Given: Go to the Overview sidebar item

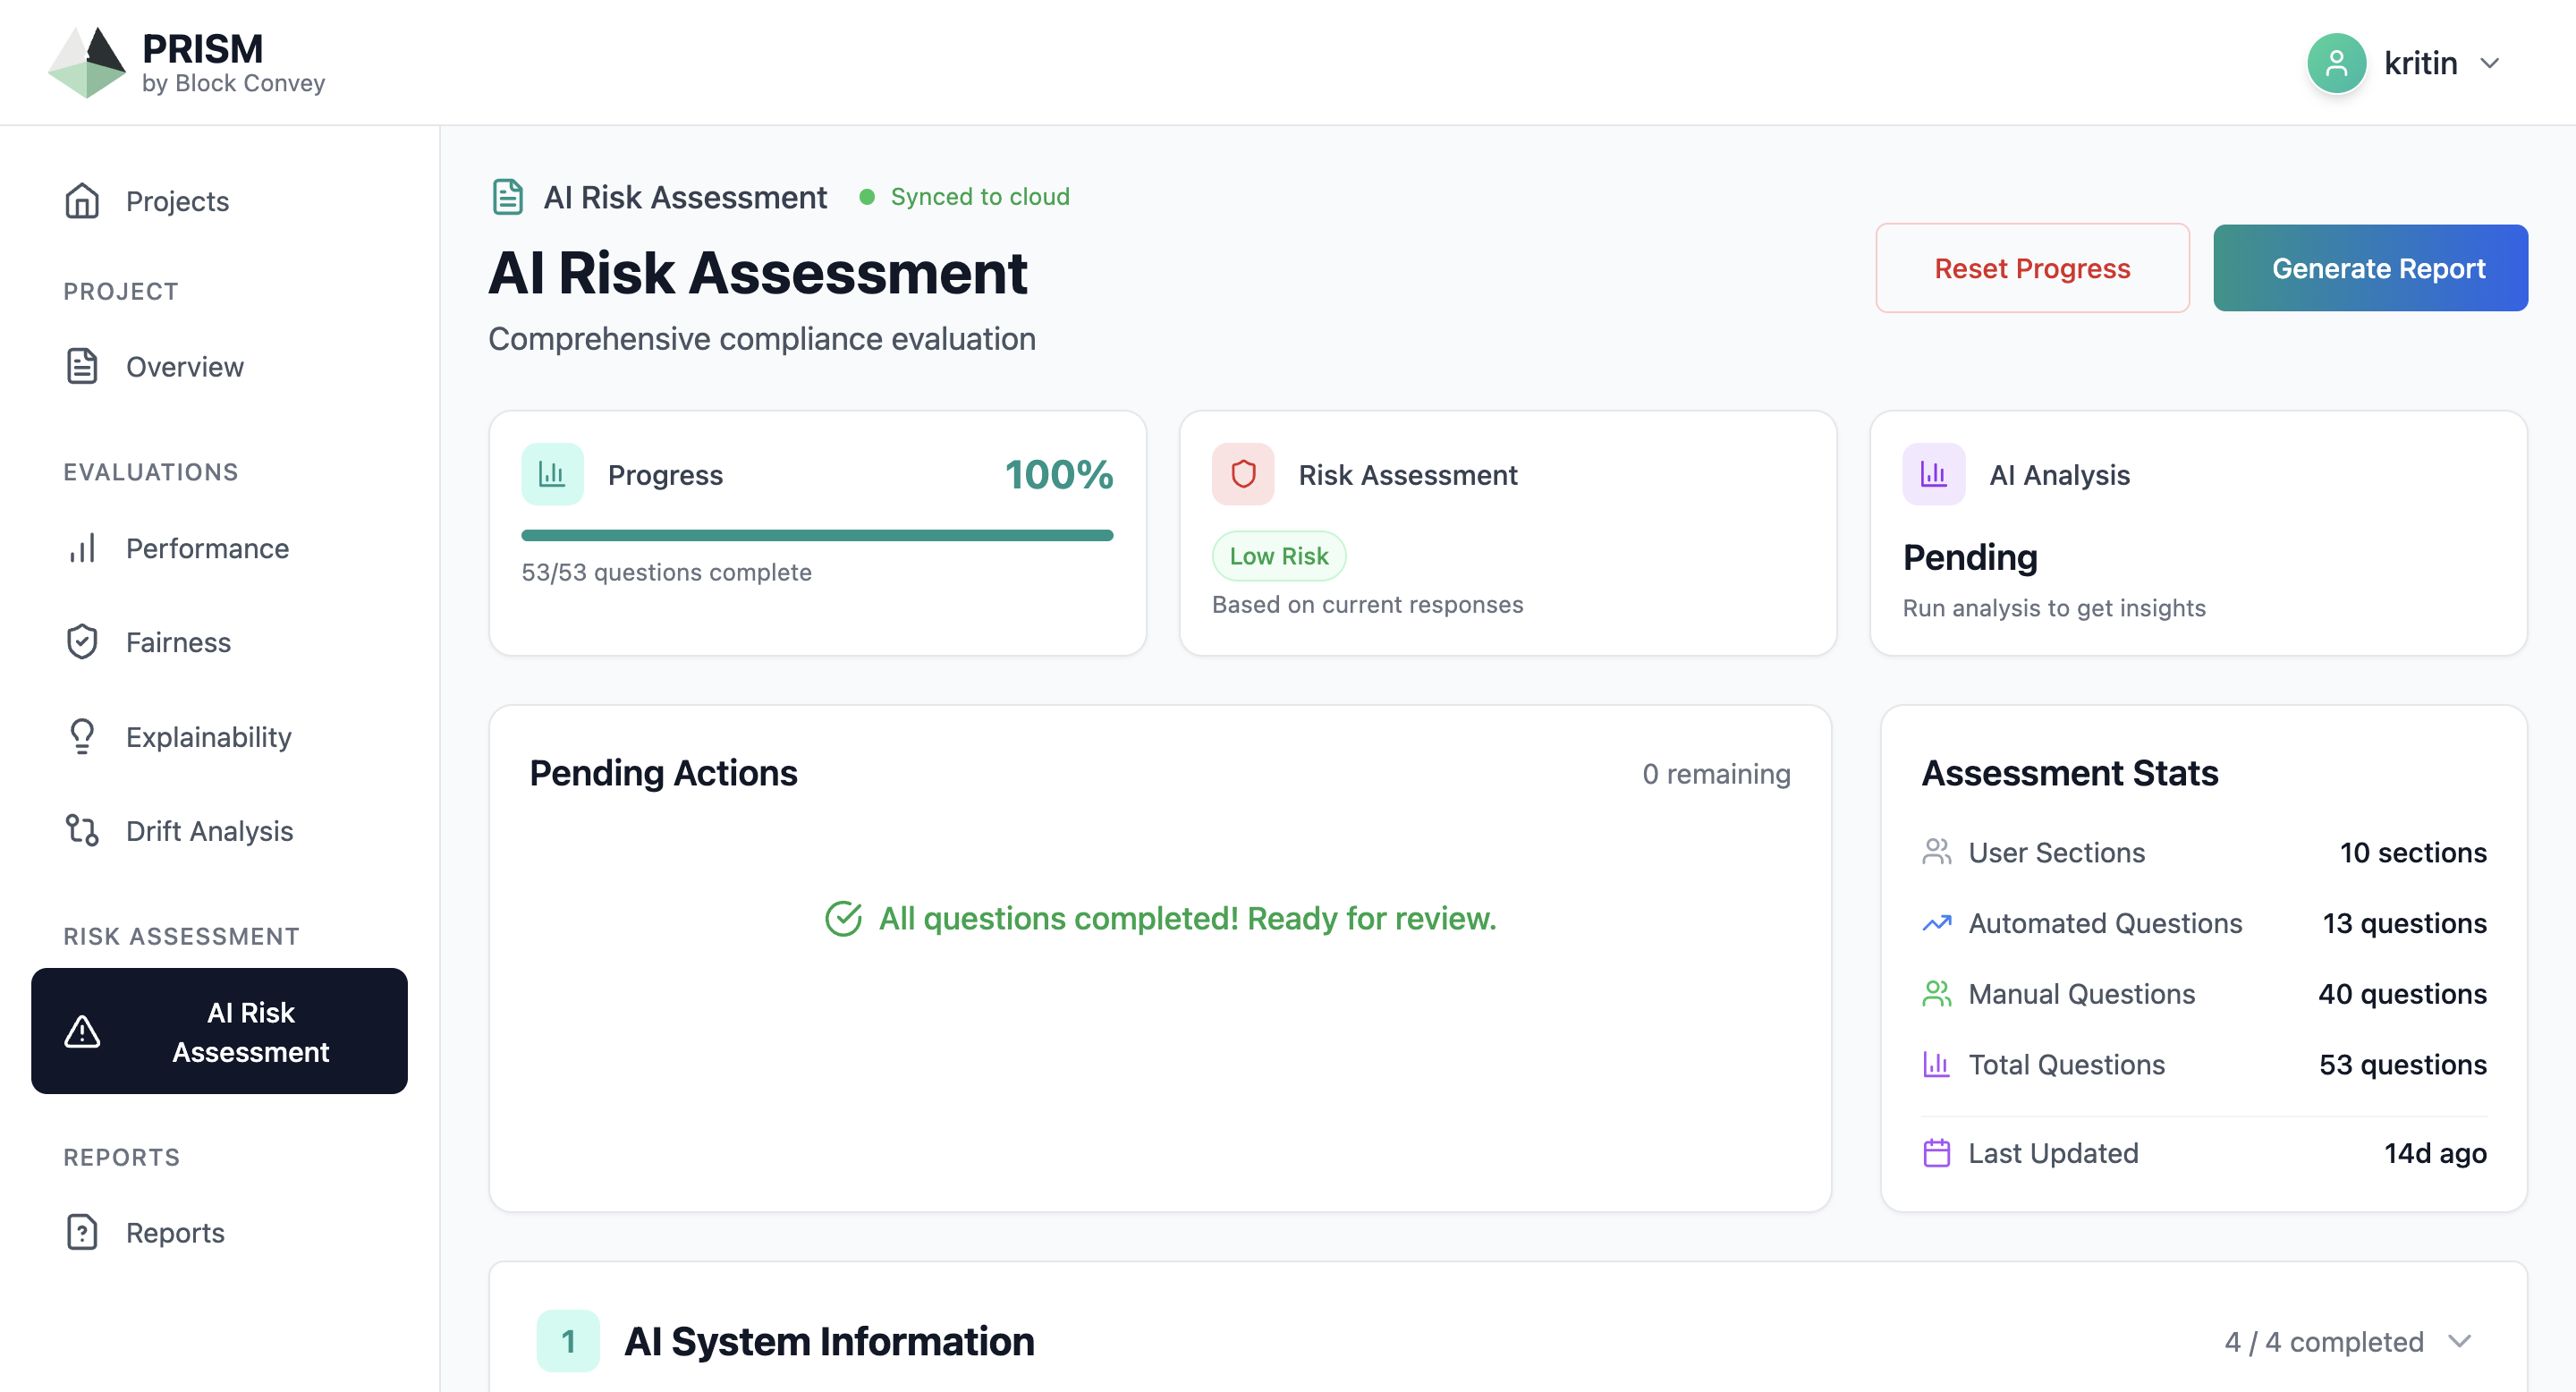Looking at the screenshot, I should (x=184, y=367).
